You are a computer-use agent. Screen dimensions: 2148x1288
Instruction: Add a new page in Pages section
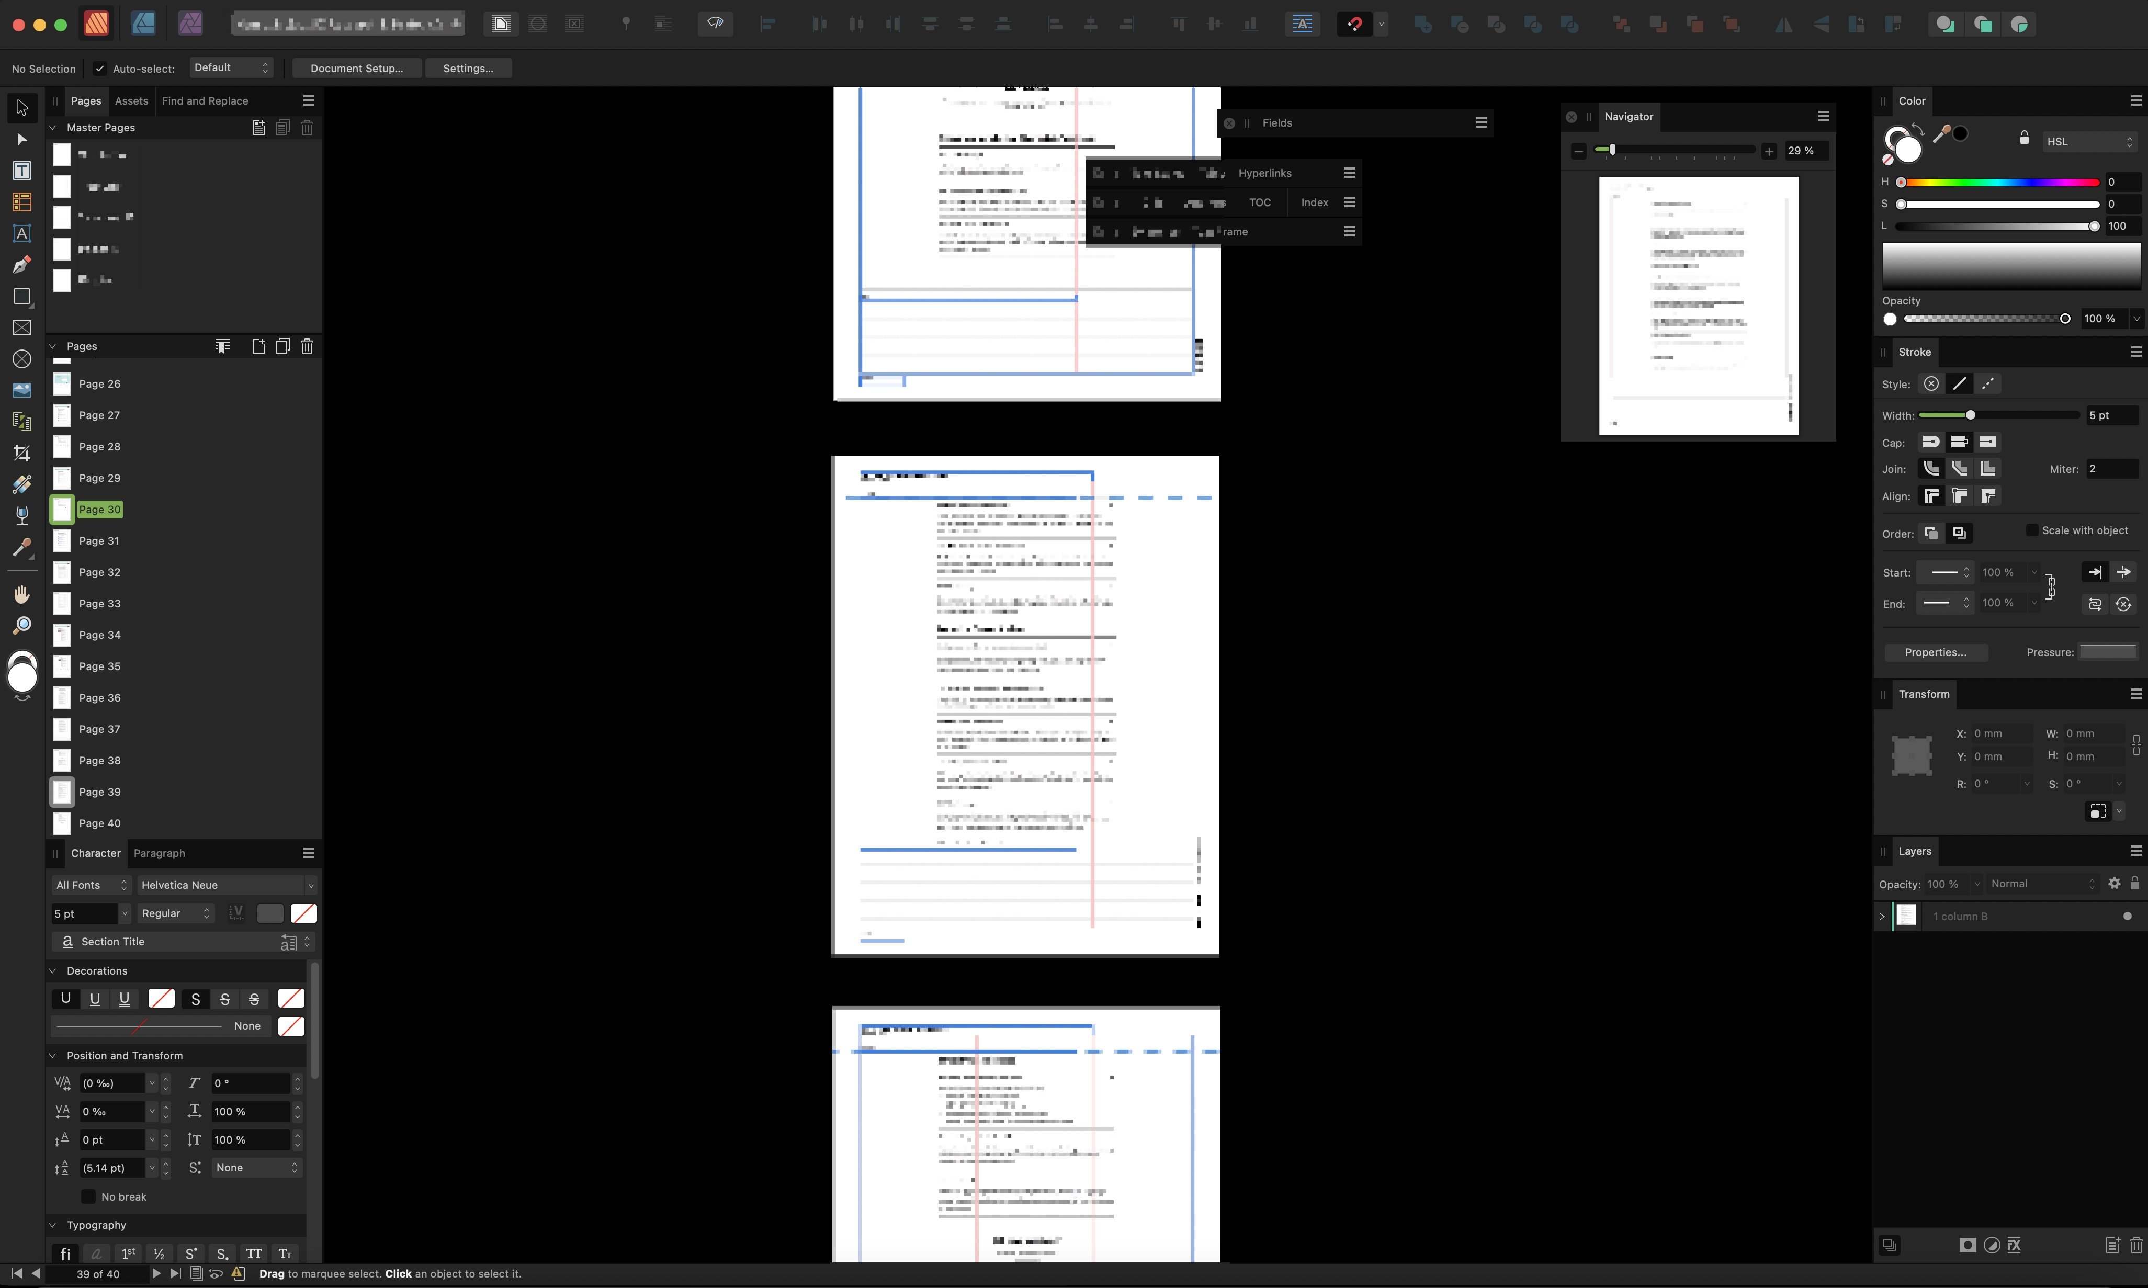tap(258, 346)
